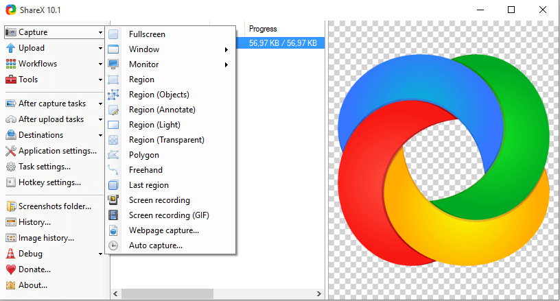Choose Last region capture option
This screenshot has width=560, height=301.
tap(148, 185)
